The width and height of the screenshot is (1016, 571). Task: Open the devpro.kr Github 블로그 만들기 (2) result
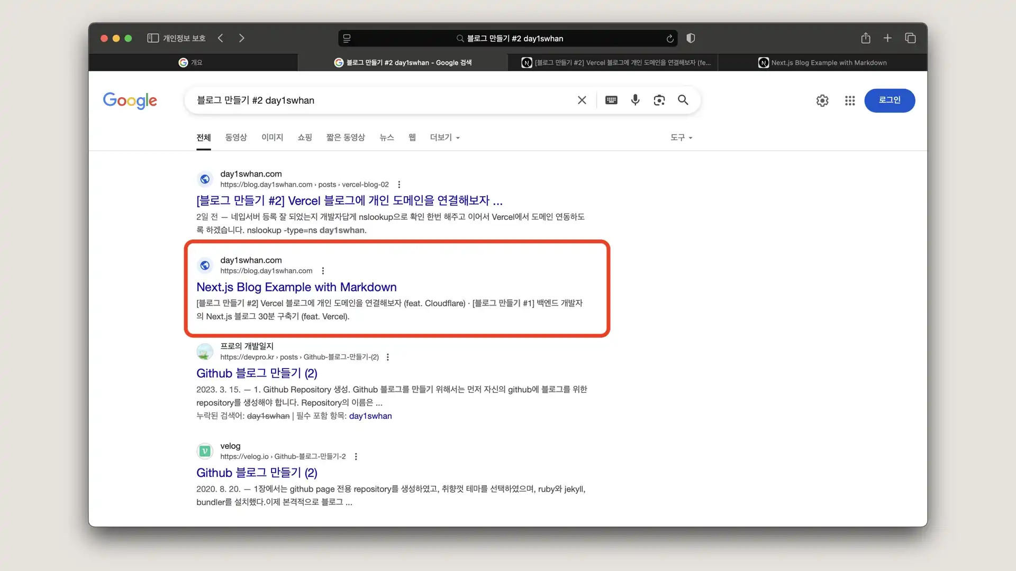click(x=257, y=373)
